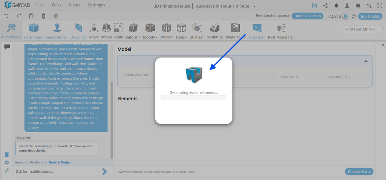The image size is (386, 180).
Task: Send the modification request arrow
Action: [105, 171]
